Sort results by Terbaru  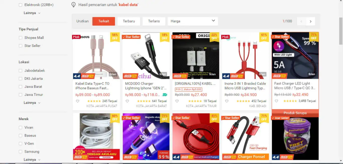129,21
